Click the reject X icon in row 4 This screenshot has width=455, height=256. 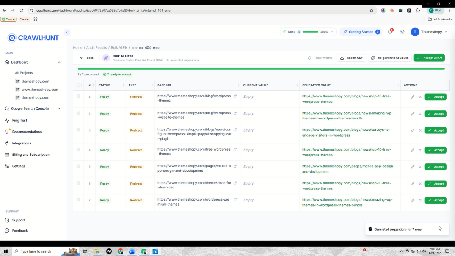point(420,150)
